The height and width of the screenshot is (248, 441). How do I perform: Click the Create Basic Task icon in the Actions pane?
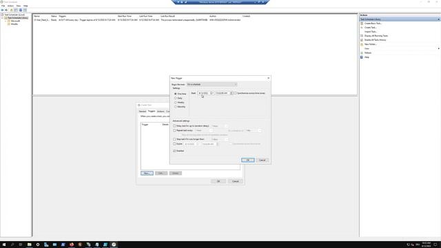(362, 23)
